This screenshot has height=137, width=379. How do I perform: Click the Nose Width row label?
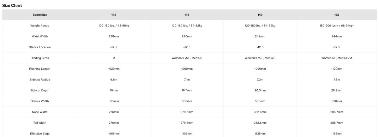[x=40, y=112]
